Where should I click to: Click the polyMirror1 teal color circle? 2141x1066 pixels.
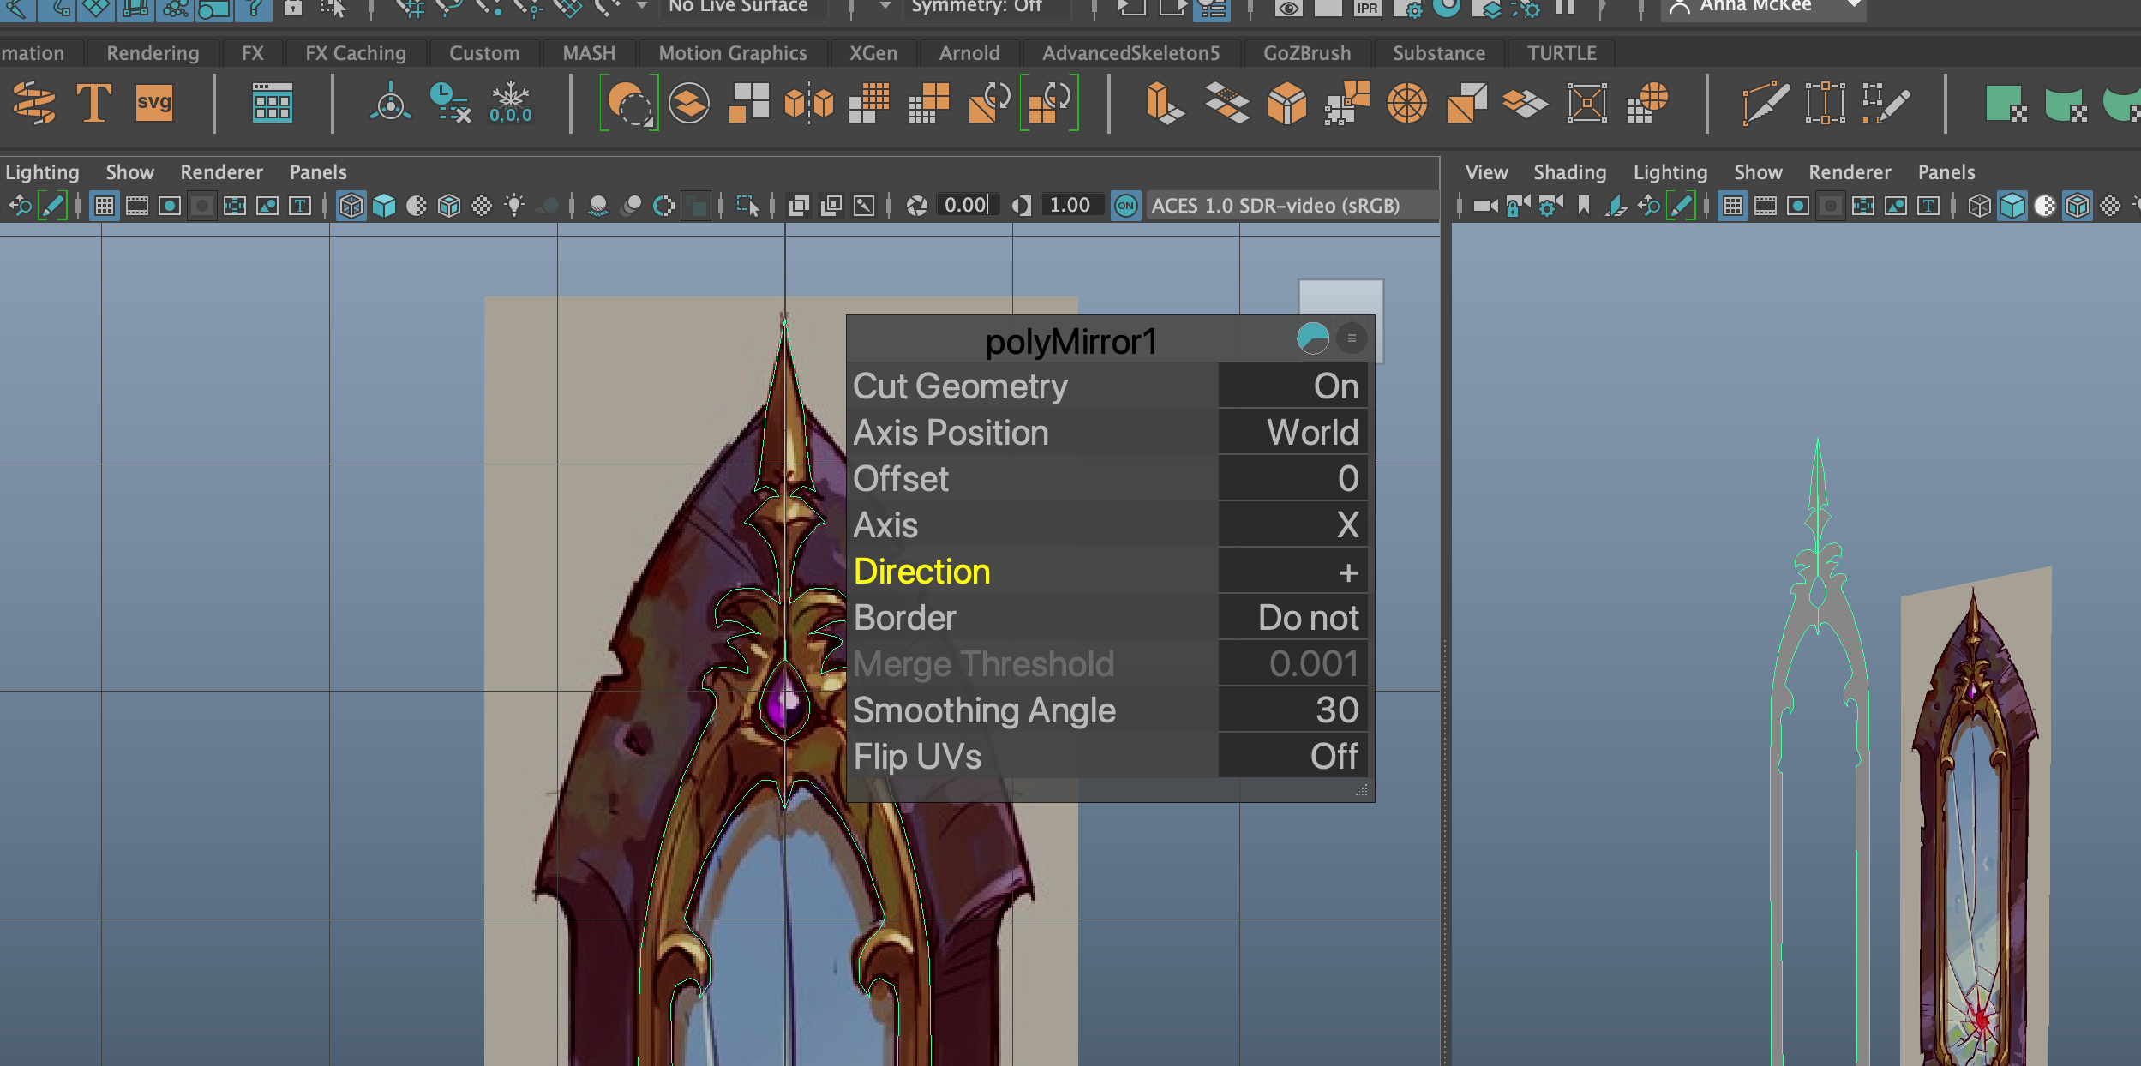click(1312, 338)
